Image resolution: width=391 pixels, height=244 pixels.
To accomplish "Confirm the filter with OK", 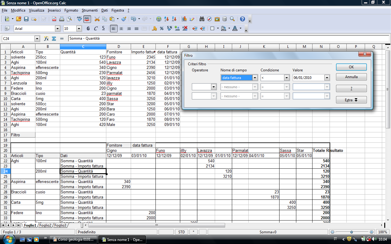I will 351,67.
